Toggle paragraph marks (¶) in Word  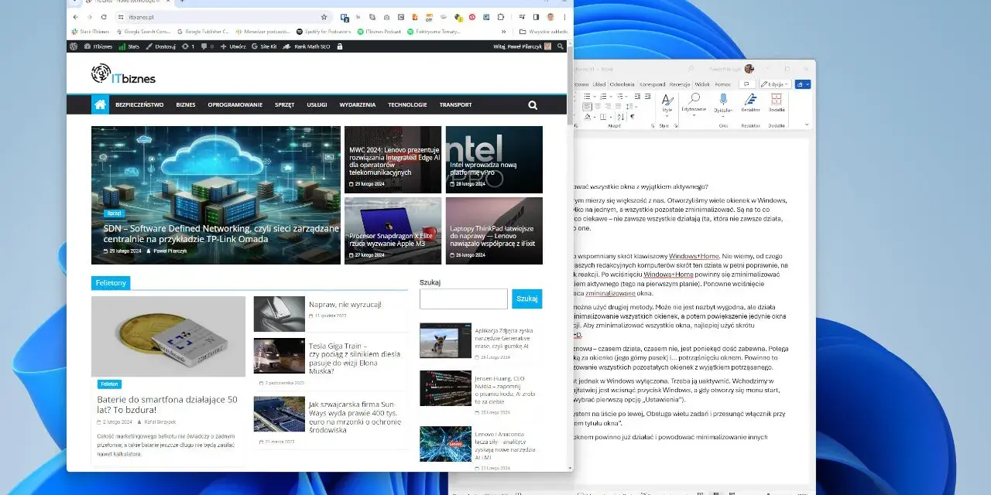click(633, 117)
